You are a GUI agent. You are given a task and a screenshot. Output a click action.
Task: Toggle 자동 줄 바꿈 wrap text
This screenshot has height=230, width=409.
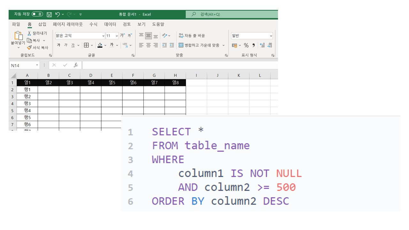pyautogui.click(x=192, y=35)
